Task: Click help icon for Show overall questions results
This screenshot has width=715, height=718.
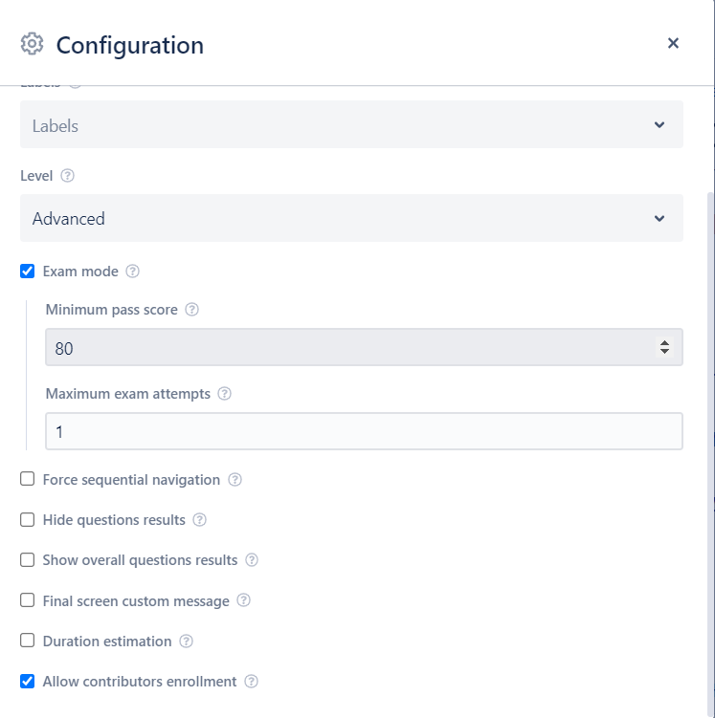Action: coord(252,560)
